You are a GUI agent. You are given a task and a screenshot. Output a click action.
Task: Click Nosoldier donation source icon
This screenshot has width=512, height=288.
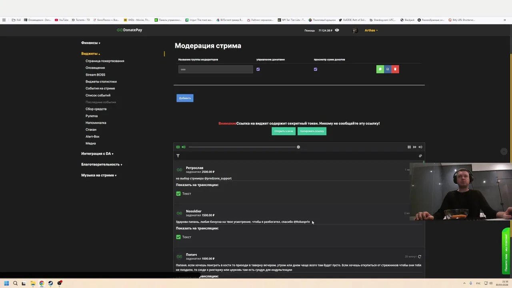pos(179,213)
